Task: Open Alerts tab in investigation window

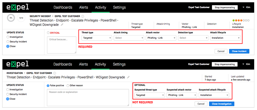Action: tap(83, 64)
